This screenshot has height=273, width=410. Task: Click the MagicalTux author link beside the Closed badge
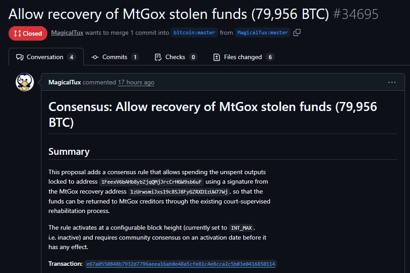(67, 32)
